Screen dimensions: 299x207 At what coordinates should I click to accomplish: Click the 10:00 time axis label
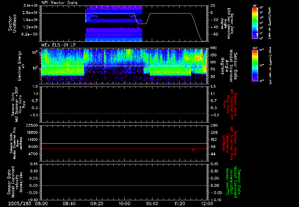tap(124, 203)
